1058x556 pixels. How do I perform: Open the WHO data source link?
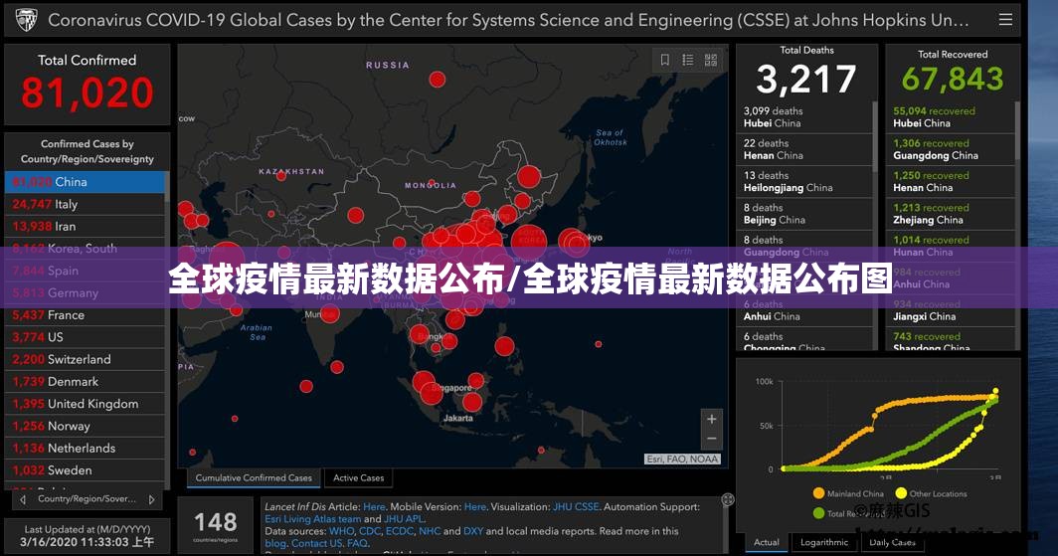tap(341, 531)
